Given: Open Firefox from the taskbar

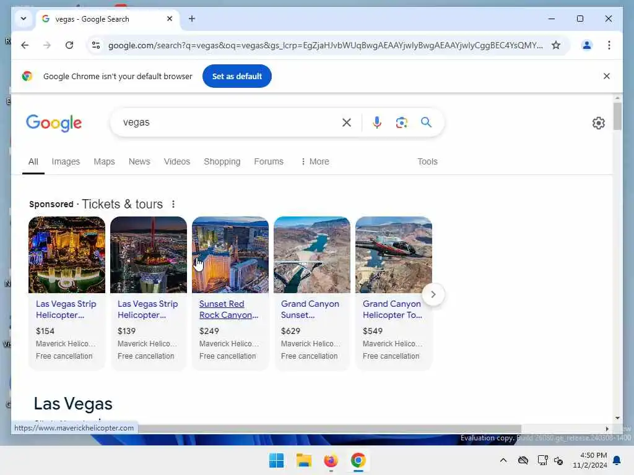Looking at the screenshot, I should 331,460.
